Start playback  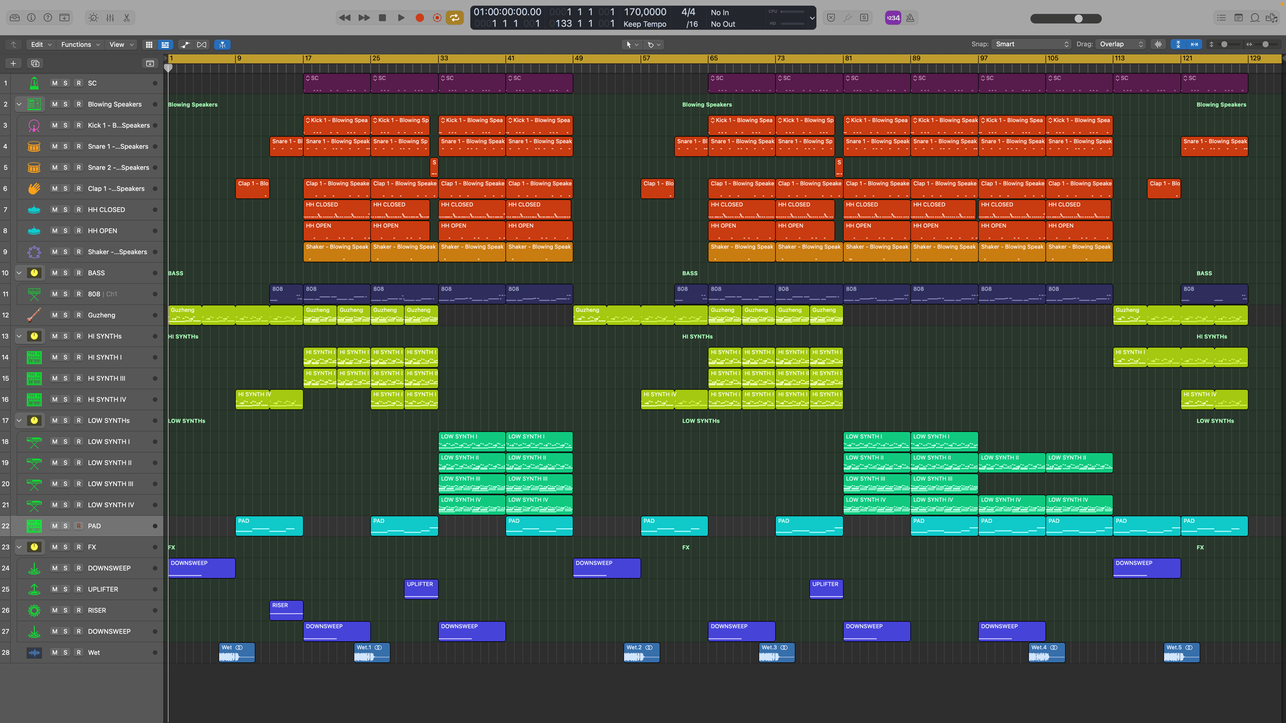[401, 18]
